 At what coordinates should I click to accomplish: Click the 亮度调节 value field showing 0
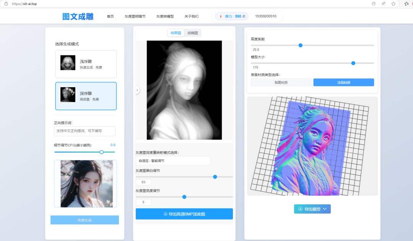pos(143,202)
